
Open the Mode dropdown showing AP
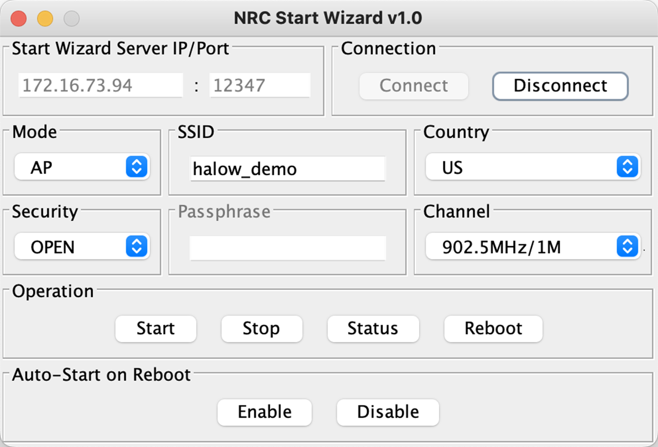pos(81,167)
